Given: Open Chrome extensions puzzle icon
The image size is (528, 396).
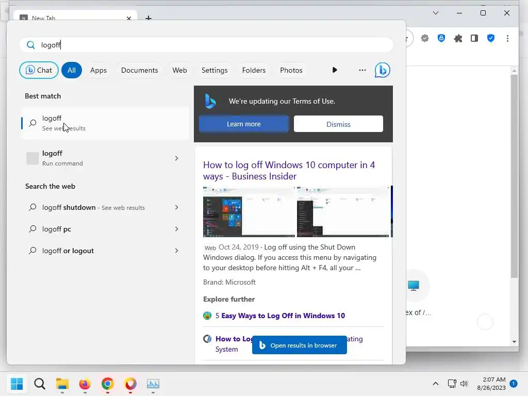Looking at the screenshot, I should coord(458,38).
